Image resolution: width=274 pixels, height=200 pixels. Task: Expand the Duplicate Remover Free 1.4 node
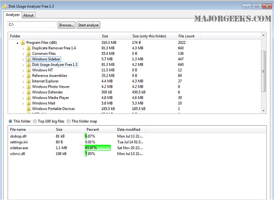[23, 49]
